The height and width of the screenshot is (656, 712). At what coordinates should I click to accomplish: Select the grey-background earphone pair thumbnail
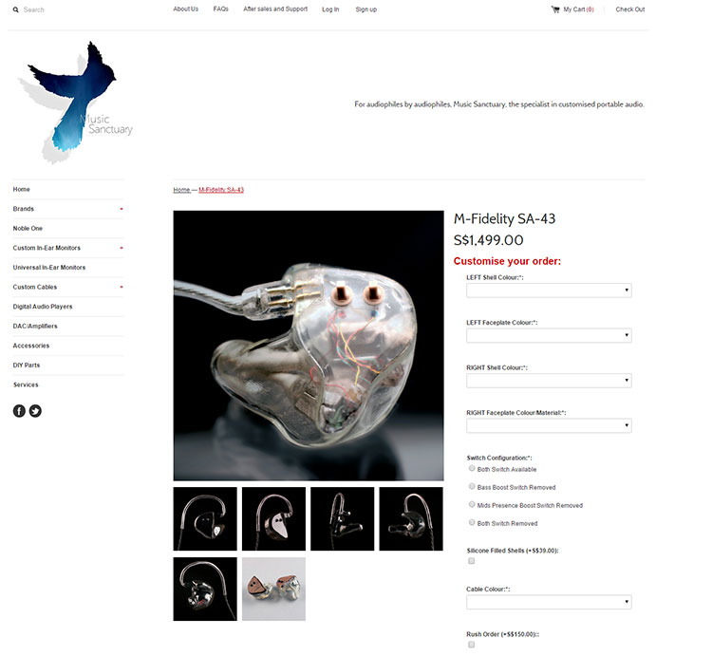pyautogui.click(x=273, y=589)
